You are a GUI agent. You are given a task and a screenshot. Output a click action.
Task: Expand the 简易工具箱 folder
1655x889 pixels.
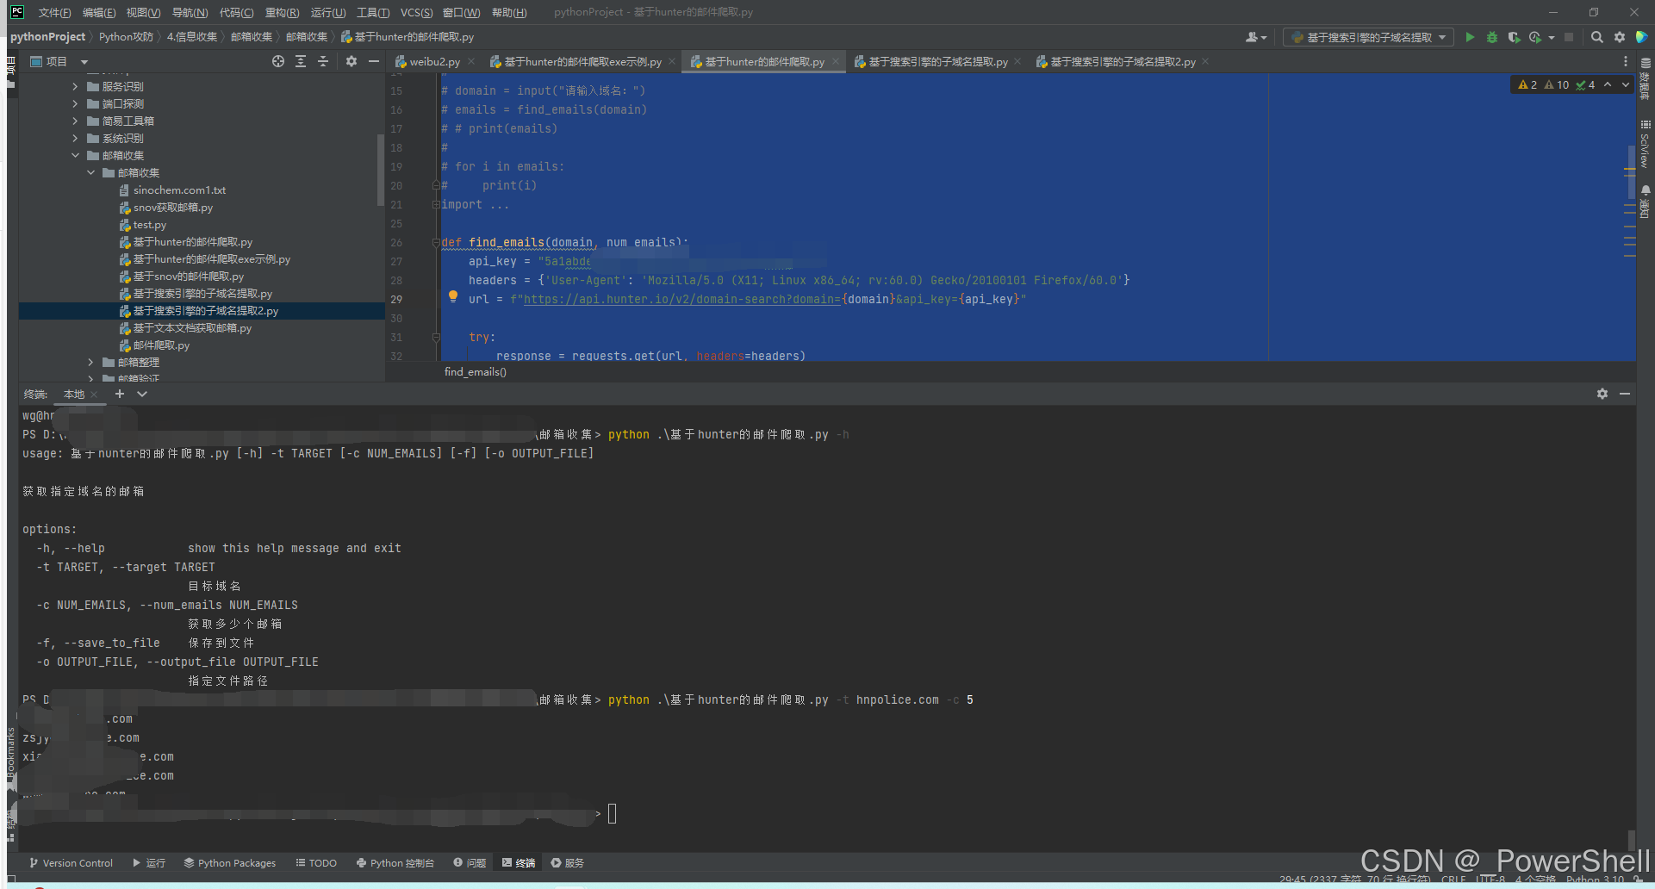pyautogui.click(x=75, y=121)
